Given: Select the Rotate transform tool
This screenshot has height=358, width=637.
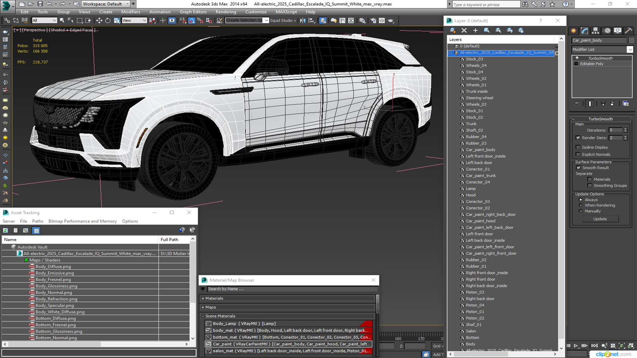Looking at the screenshot, I should [108, 21].
